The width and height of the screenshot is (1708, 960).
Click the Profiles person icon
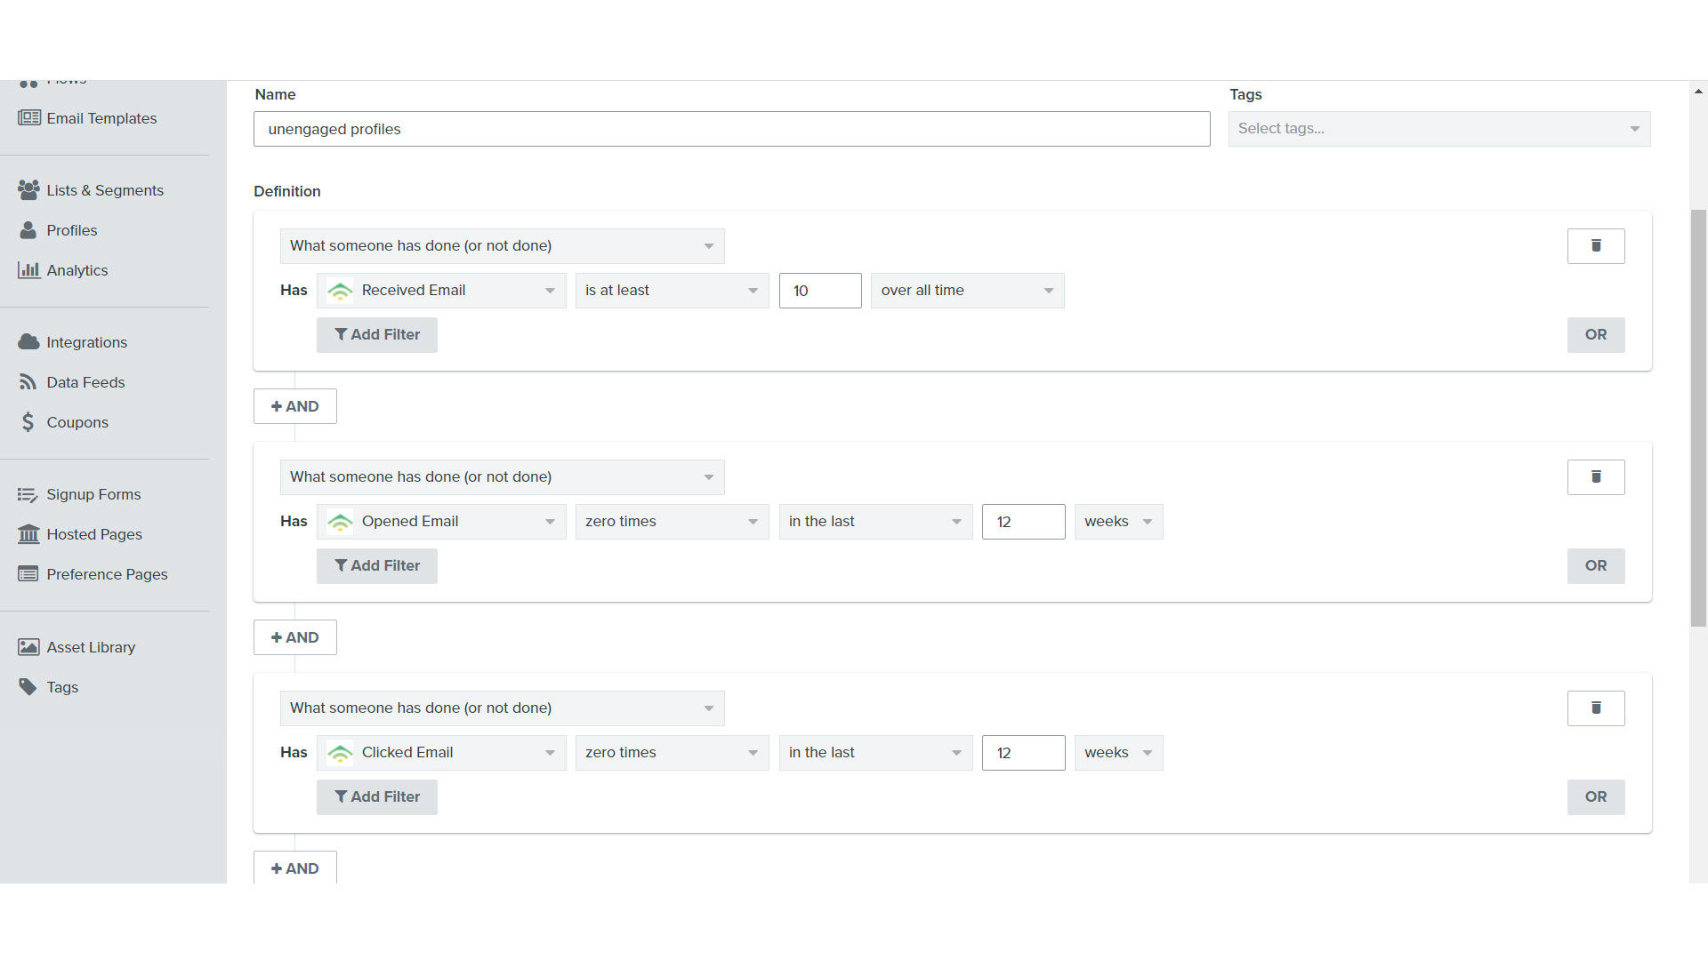click(28, 230)
